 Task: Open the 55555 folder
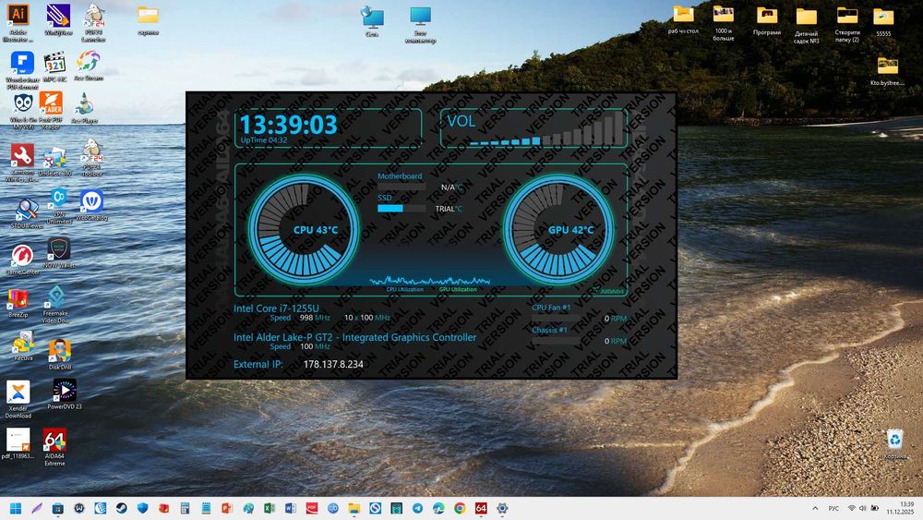point(883,22)
